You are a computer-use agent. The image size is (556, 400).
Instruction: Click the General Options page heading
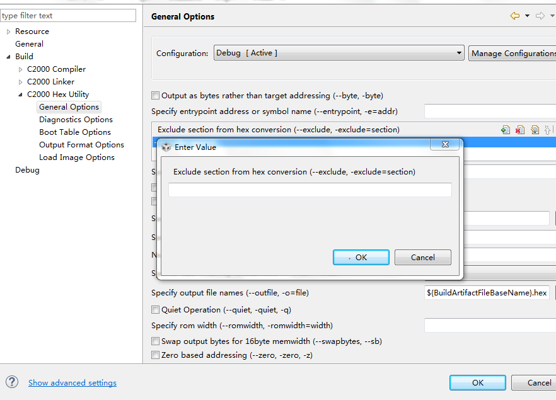(x=183, y=16)
